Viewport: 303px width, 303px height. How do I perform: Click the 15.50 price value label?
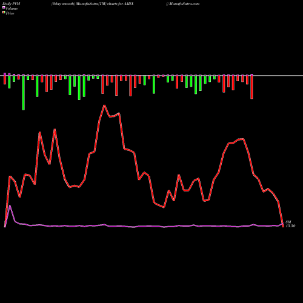point(291,226)
